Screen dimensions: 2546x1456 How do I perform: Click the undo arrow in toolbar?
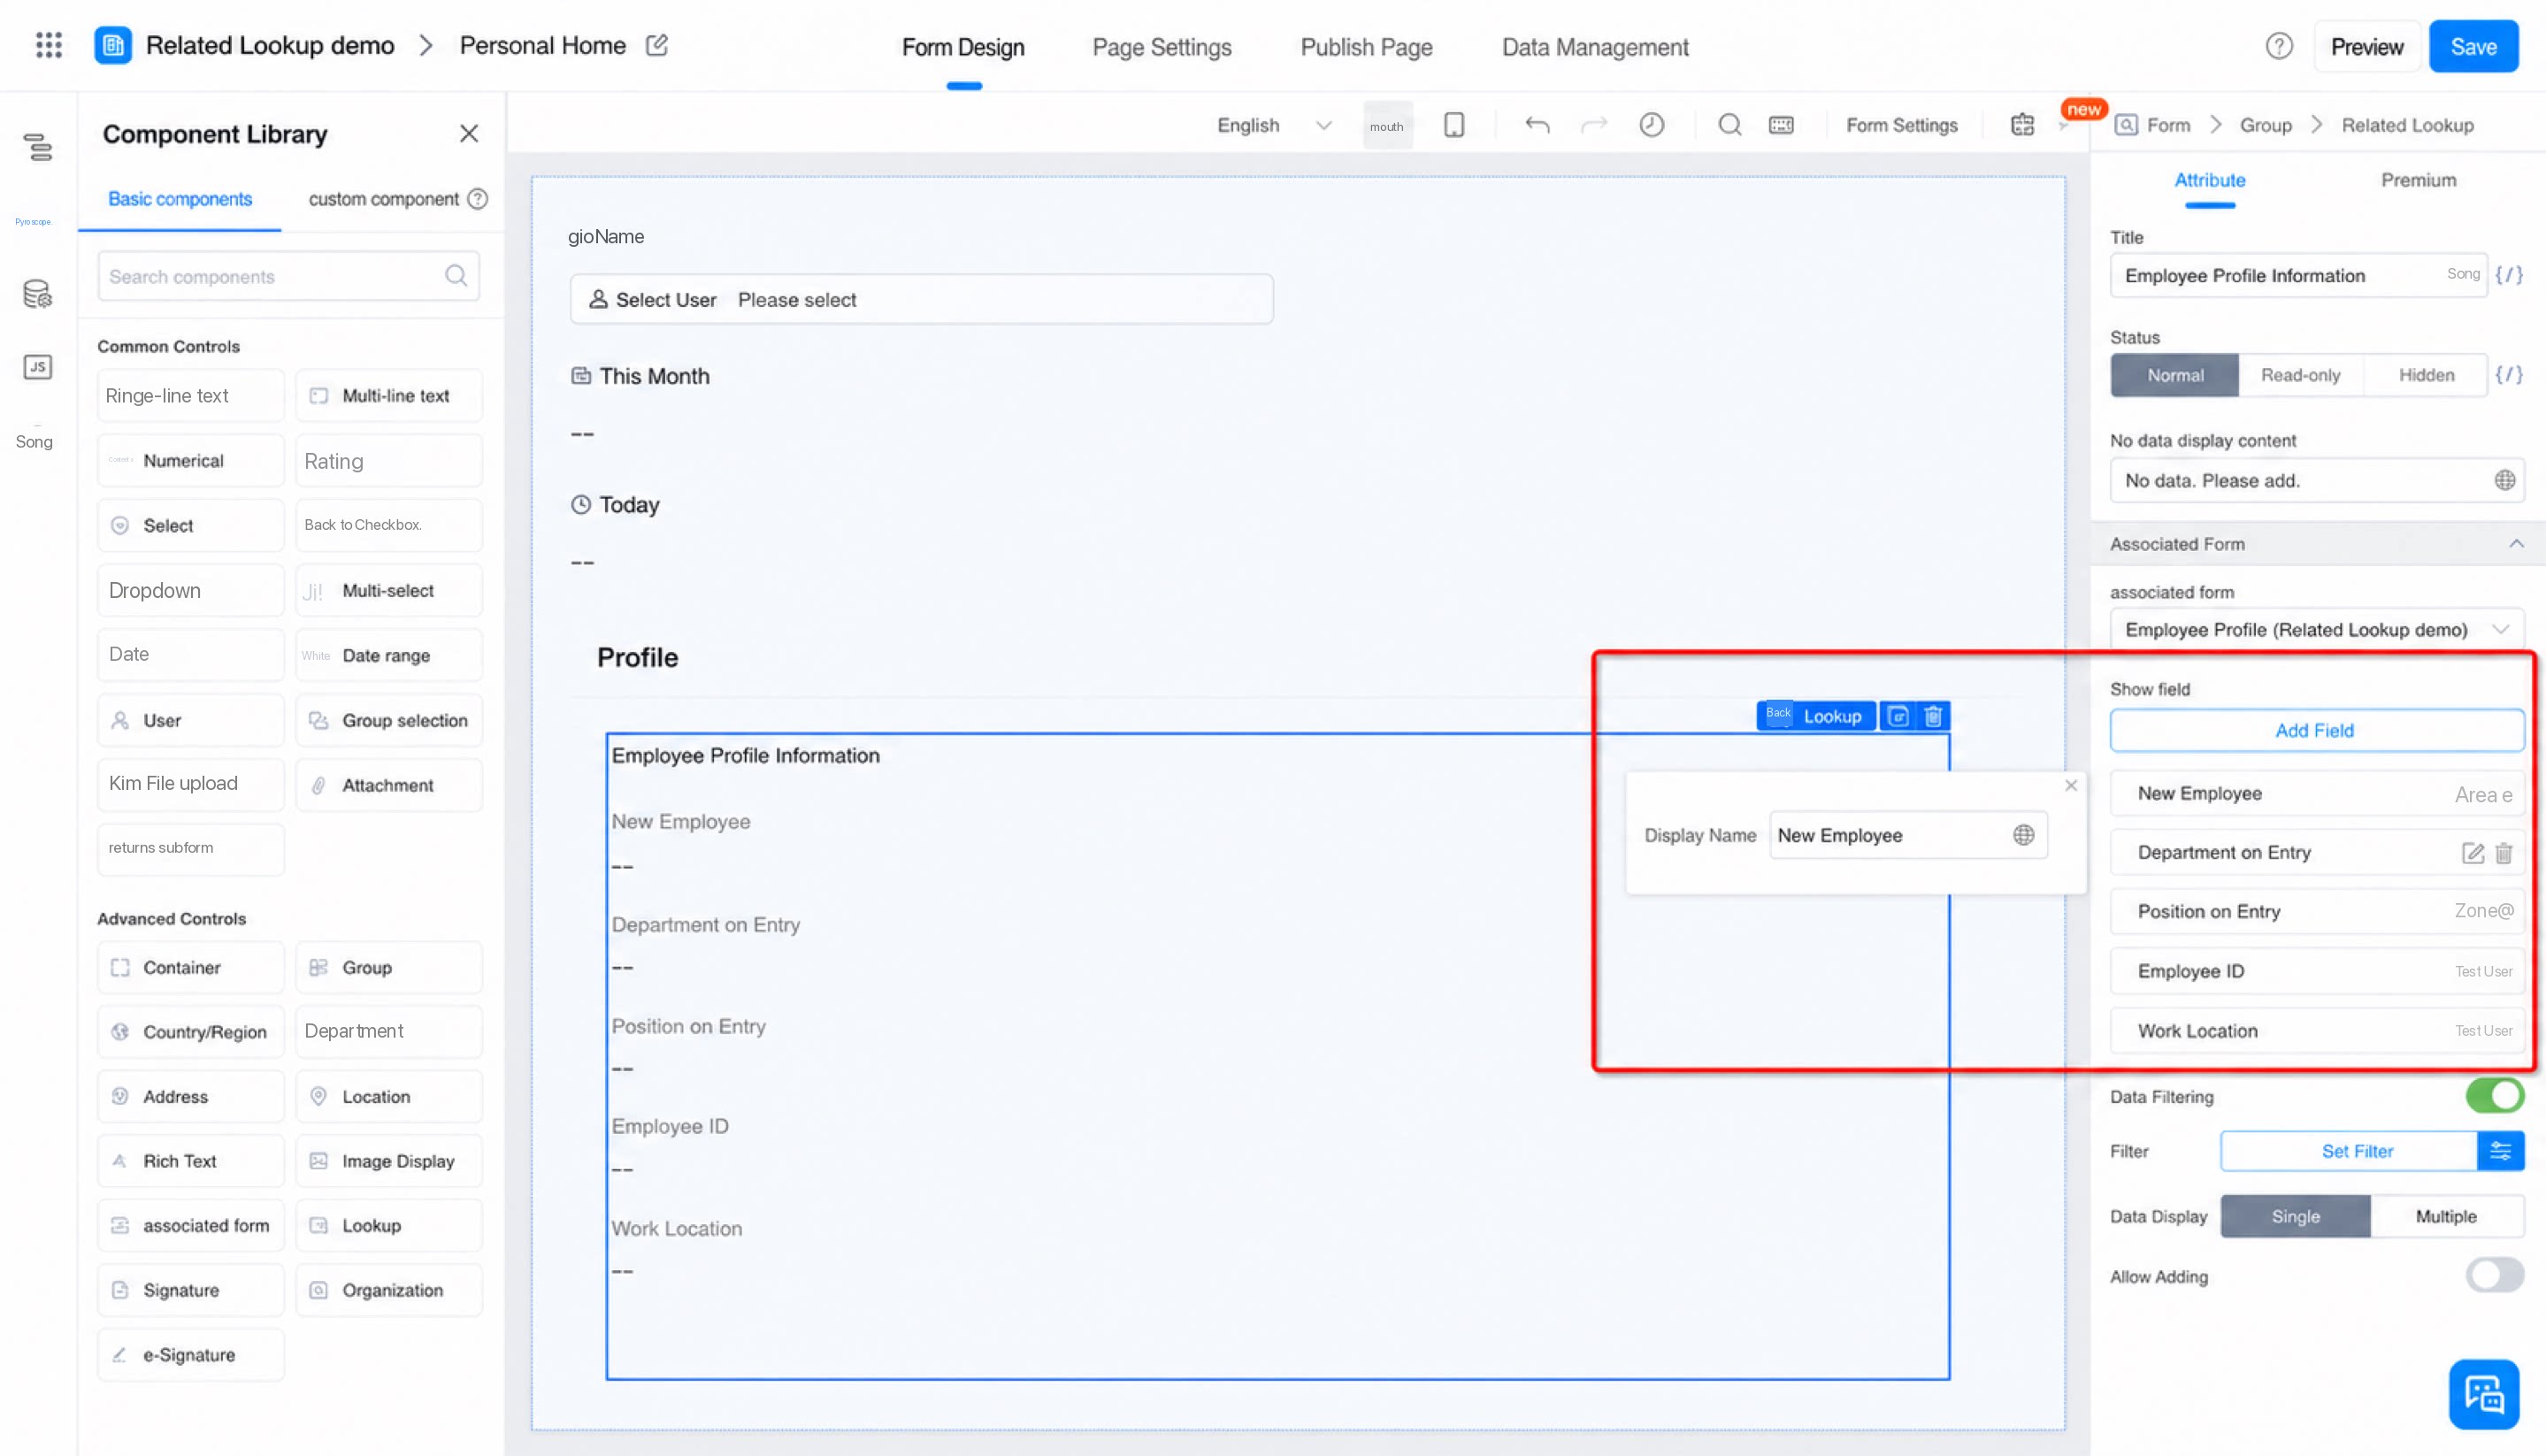[x=1537, y=125]
